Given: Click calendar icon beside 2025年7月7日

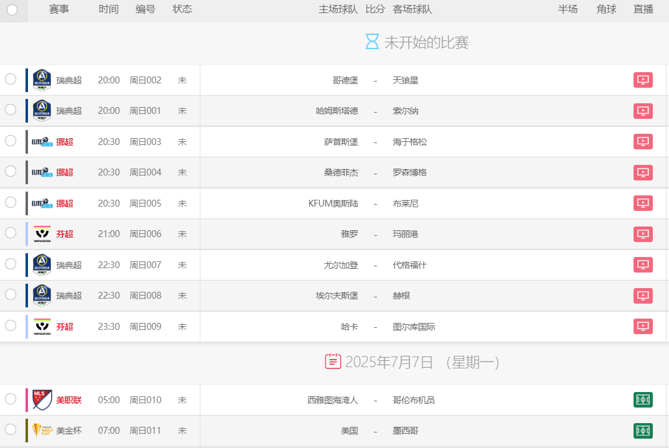Looking at the screenshot, I should click(x=333, y=362).
